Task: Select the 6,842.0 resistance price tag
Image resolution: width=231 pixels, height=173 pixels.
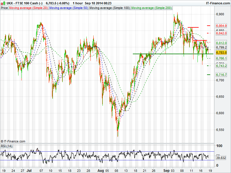Action: (221, 33)
